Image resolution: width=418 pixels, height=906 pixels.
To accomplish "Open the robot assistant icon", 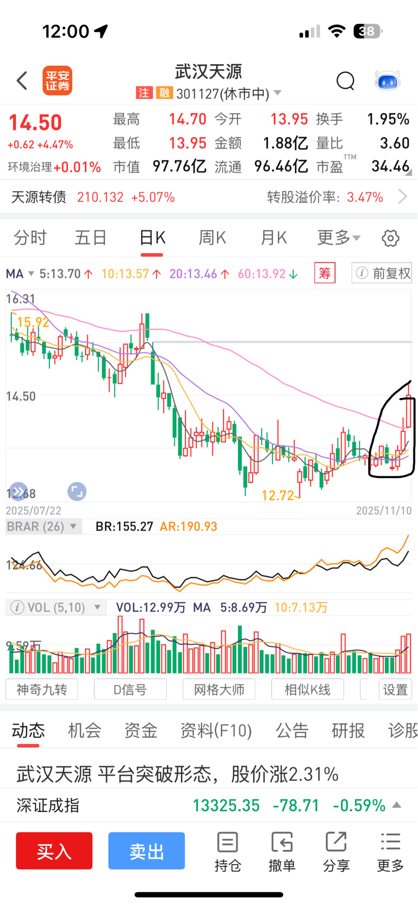I will click(388, 81).
